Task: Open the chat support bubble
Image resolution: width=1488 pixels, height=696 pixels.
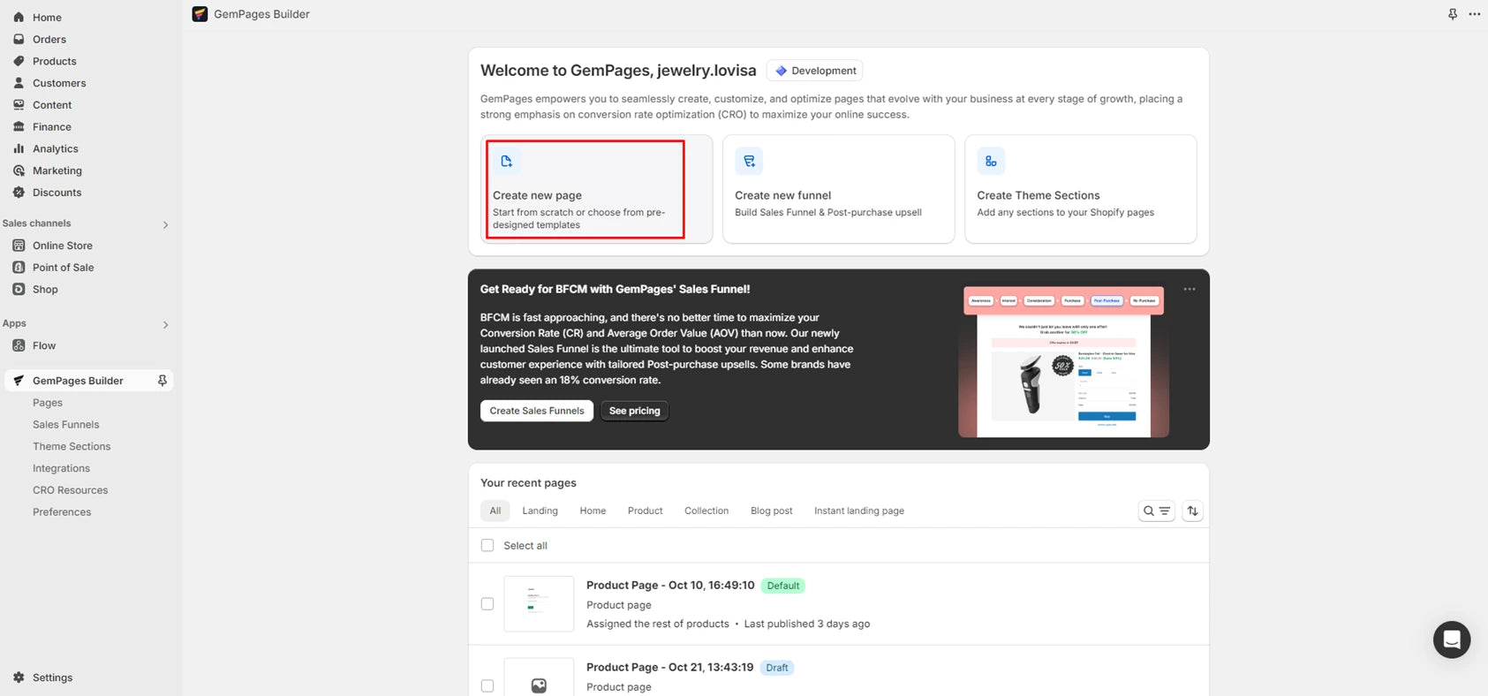Action: [x=1451, y=639]
